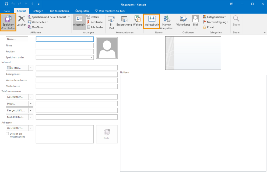Go to previous item arrow

(x=26, y=4)
